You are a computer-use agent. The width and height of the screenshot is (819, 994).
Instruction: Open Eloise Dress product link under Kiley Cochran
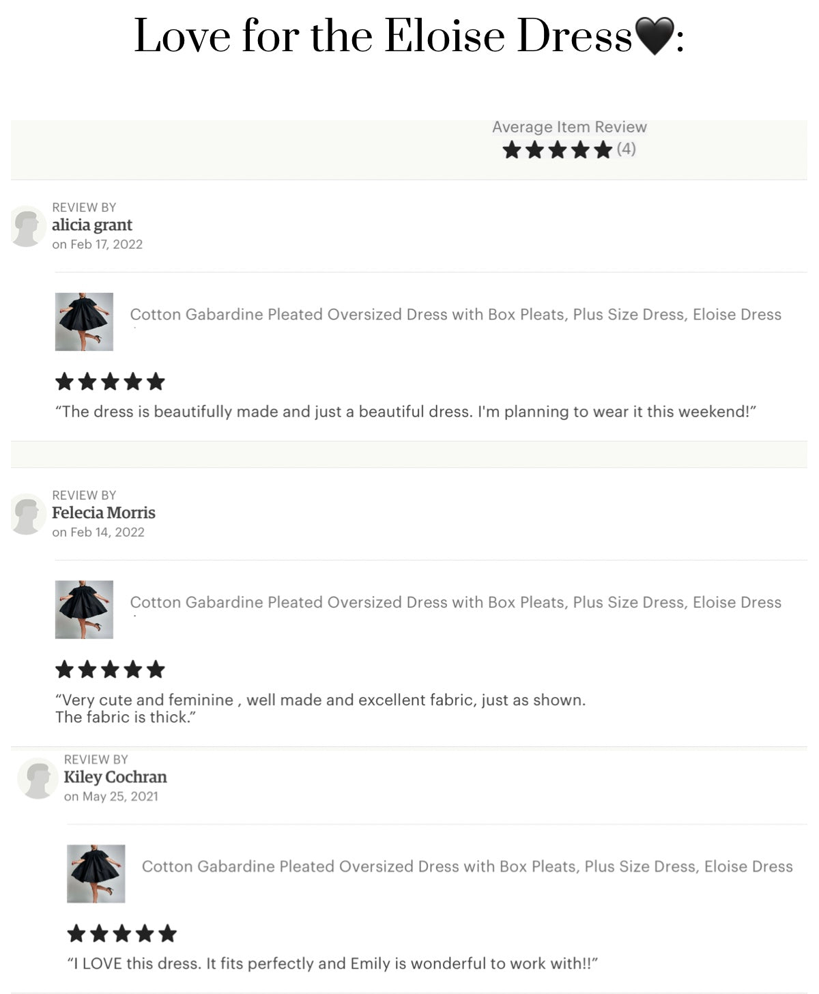click(467, 866)
